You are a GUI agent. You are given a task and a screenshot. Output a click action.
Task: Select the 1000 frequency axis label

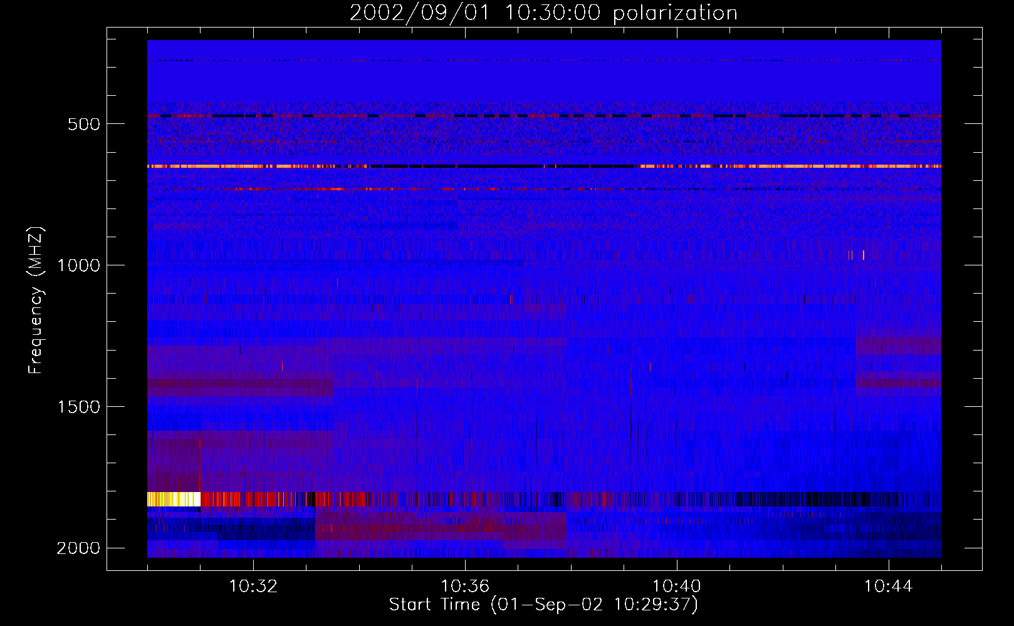[78, 265]
